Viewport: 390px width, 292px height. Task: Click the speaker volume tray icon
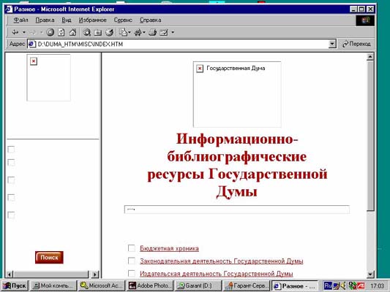(343, 286)
